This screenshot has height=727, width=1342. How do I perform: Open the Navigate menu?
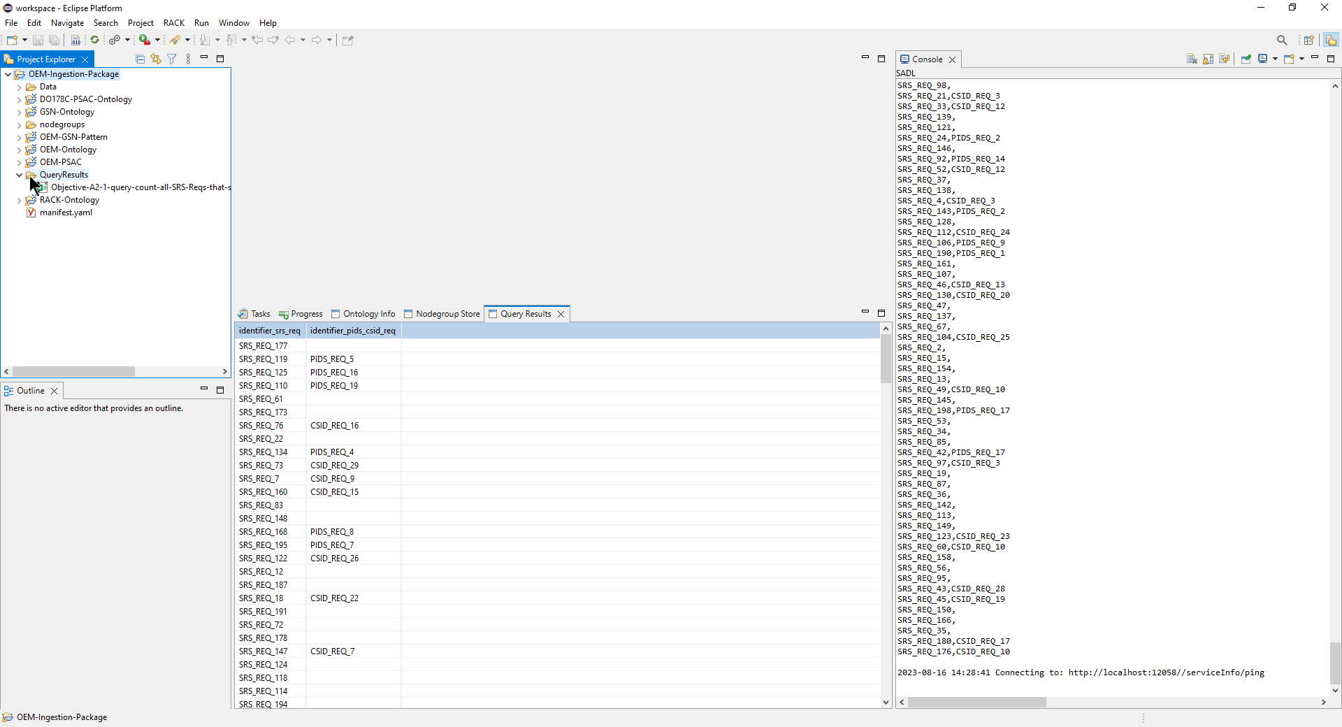pyautogui.click(x=67, y=23)
